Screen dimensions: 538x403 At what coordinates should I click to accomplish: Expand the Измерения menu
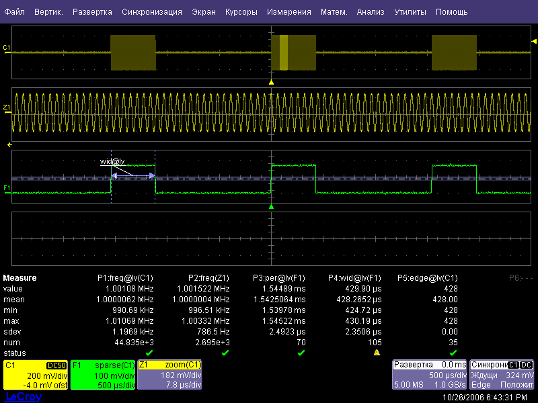pyautogui.click(x=289, y=12)
